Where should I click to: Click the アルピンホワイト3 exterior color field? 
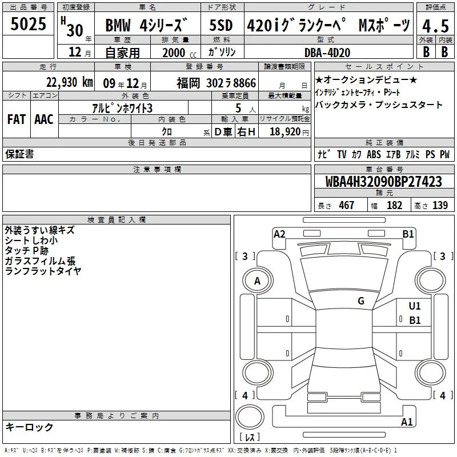(123, 108)
